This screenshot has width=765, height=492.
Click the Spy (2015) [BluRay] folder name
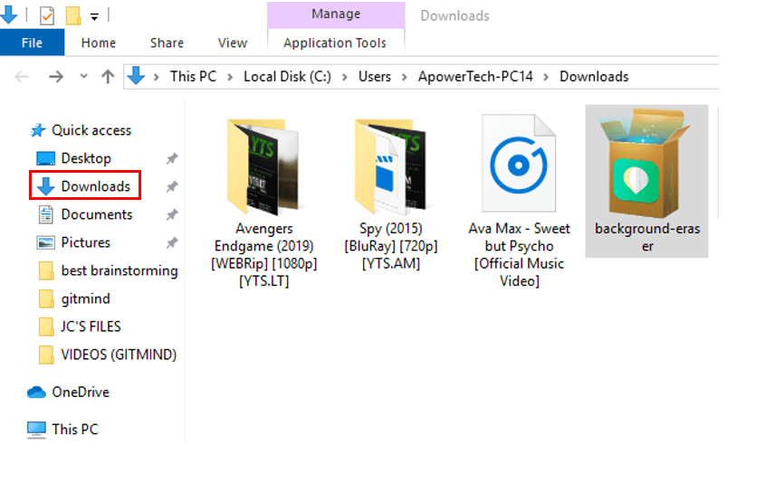click(390, 246)
